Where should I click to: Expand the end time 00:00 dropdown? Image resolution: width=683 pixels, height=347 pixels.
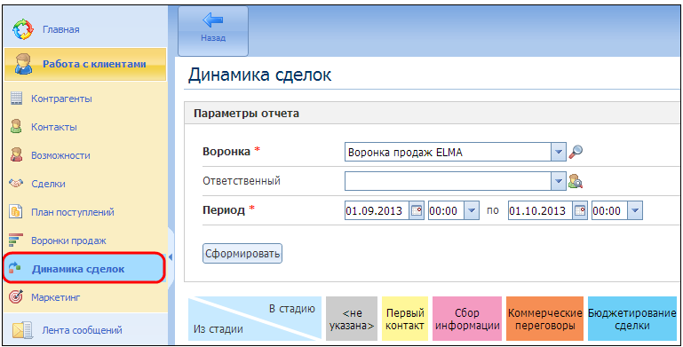click(635, 210)
